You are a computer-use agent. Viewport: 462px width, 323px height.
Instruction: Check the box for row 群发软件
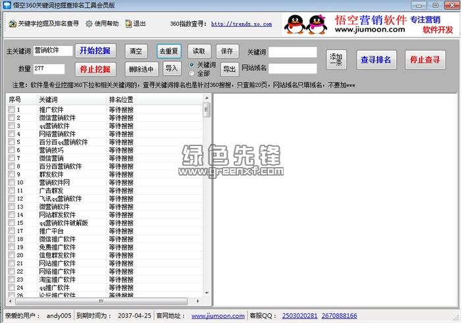point(11,174)
